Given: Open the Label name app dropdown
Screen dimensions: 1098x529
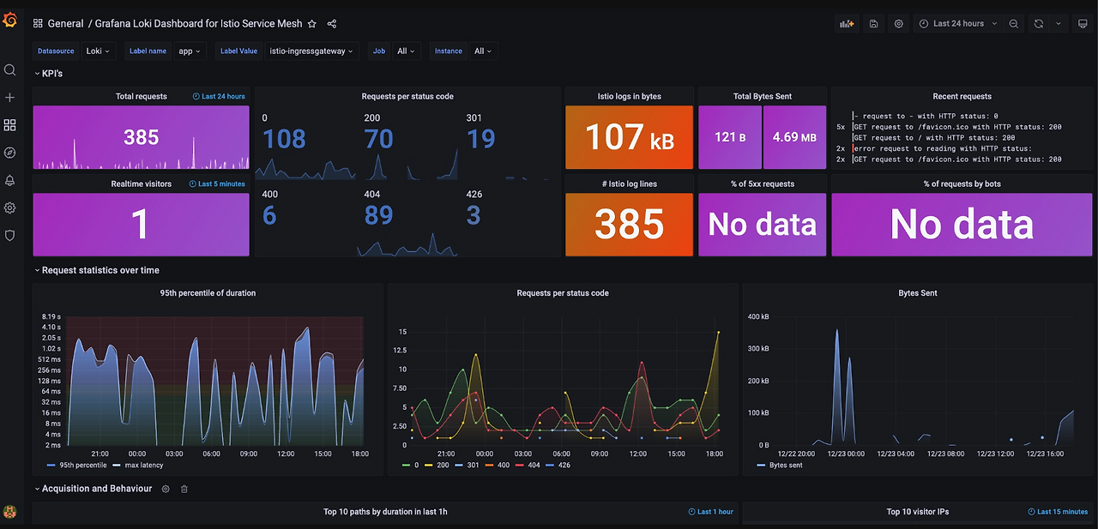Looking at the screenshot, I should coord(190,51).
